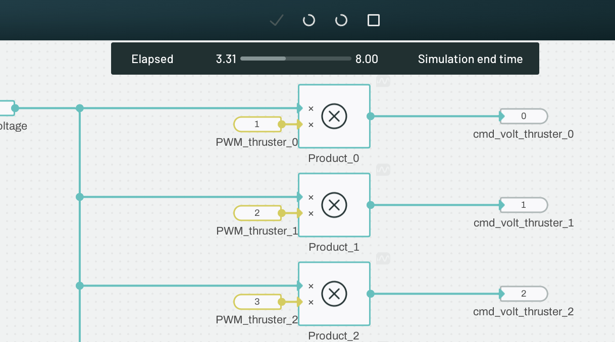This screenshot has width=615, height=342.
Task: Click the second circular rerun icon
Action: pyautogui.click(x=341, y=20)
